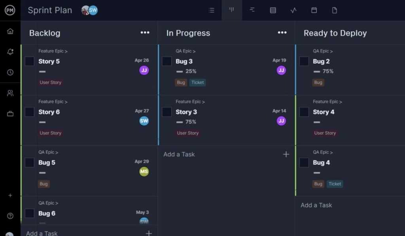Check the Bug 3 checkbox
Image resolution: width=405 pixels, height=236 pixels.
point(167,61)
